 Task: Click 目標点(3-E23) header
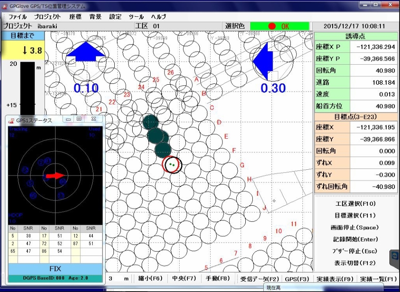point(356,117)
